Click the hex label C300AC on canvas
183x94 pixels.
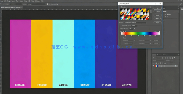[x=20, y=85]
